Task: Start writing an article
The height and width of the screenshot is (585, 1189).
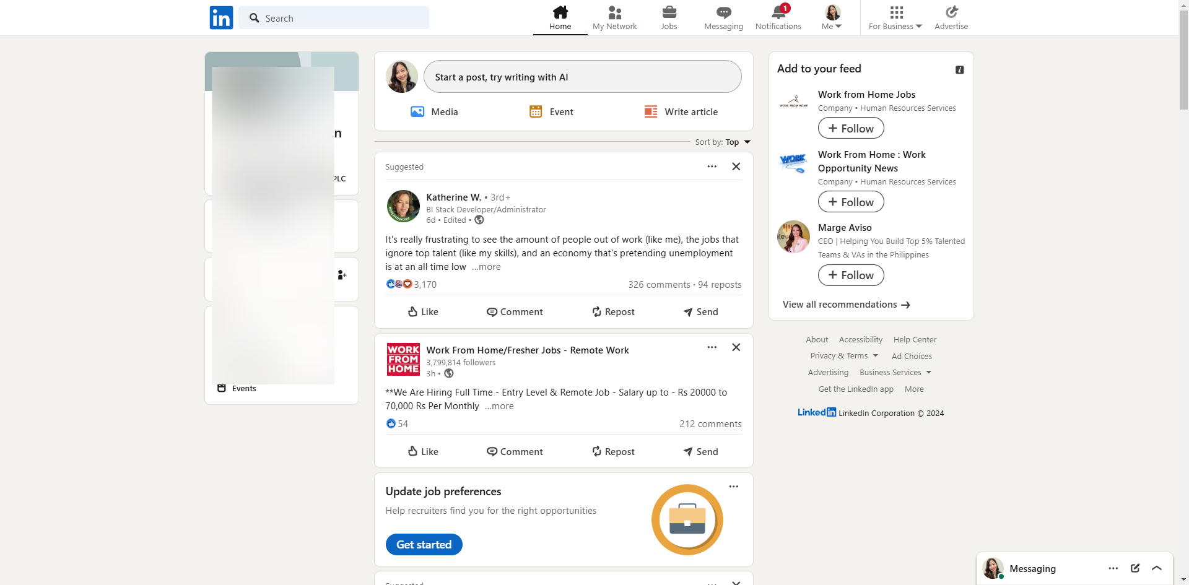Action: click(x=681, y=112)
